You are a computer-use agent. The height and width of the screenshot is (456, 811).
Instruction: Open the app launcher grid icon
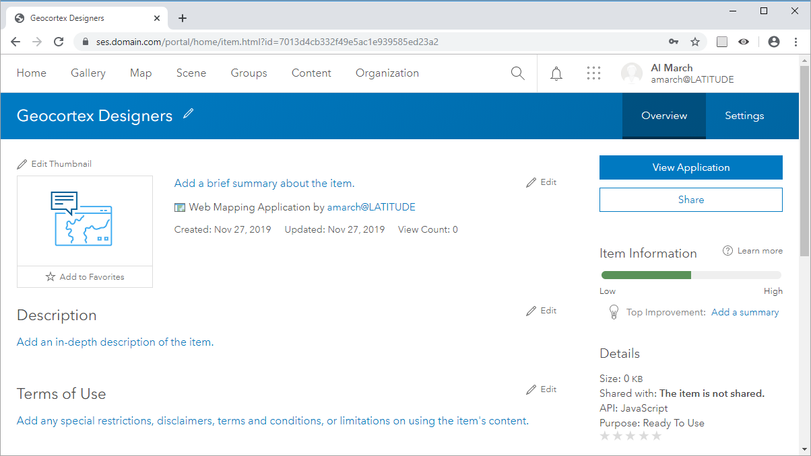(x=593, y=73)
